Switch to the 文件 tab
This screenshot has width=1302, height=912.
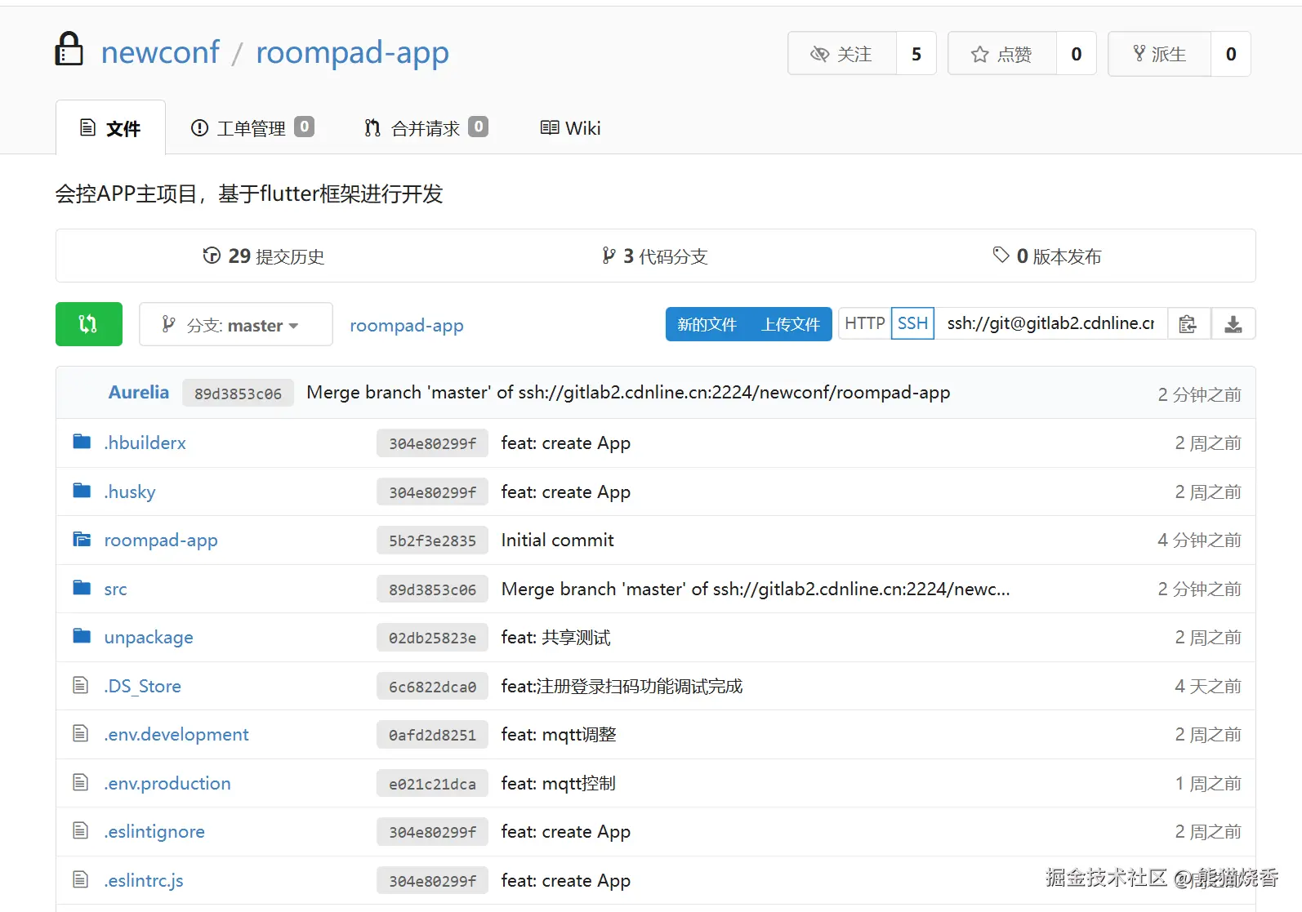(x=110, y=128)
